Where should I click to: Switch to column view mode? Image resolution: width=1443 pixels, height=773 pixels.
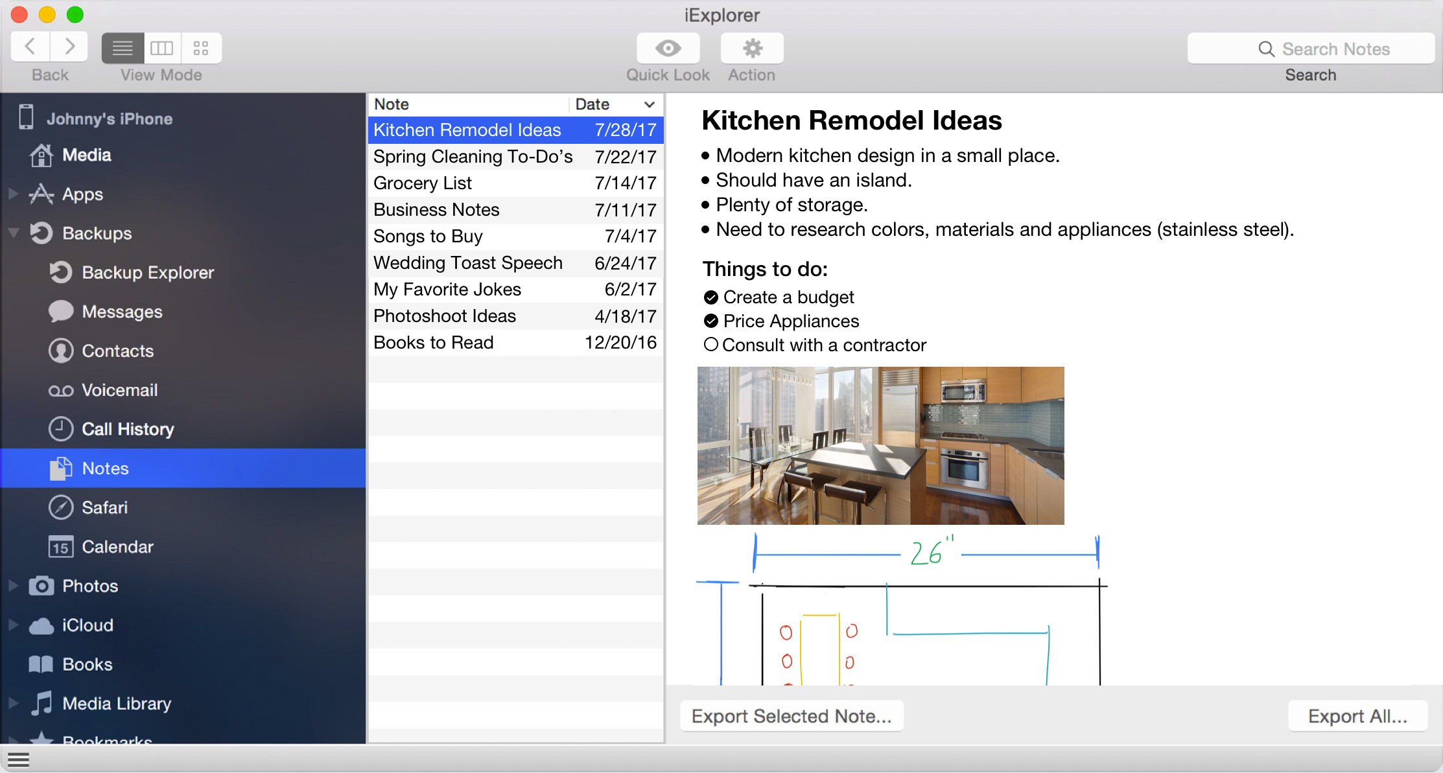tap(162, 47)
